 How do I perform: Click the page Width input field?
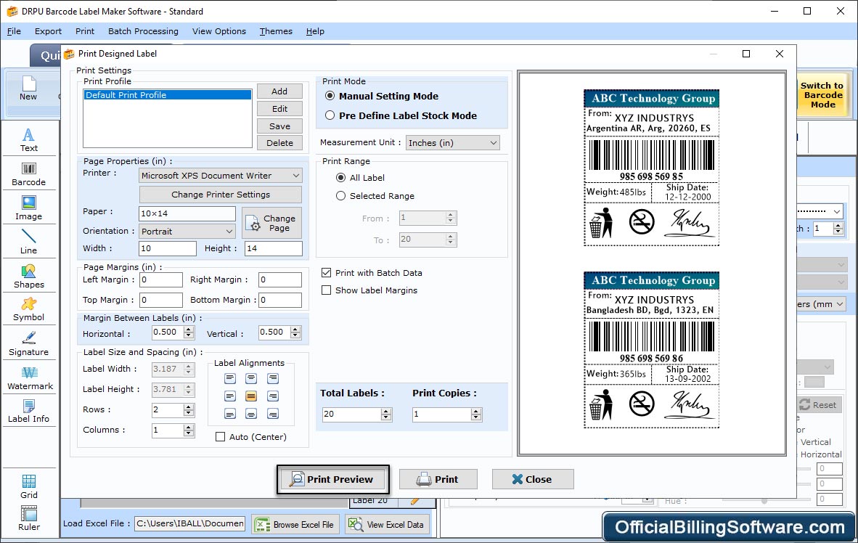point(168,248)
